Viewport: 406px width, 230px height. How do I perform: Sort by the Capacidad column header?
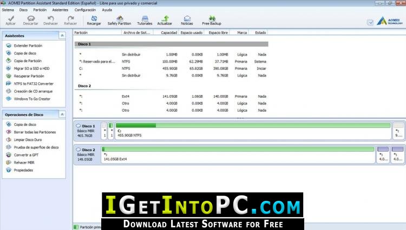[x=166, y=32]
